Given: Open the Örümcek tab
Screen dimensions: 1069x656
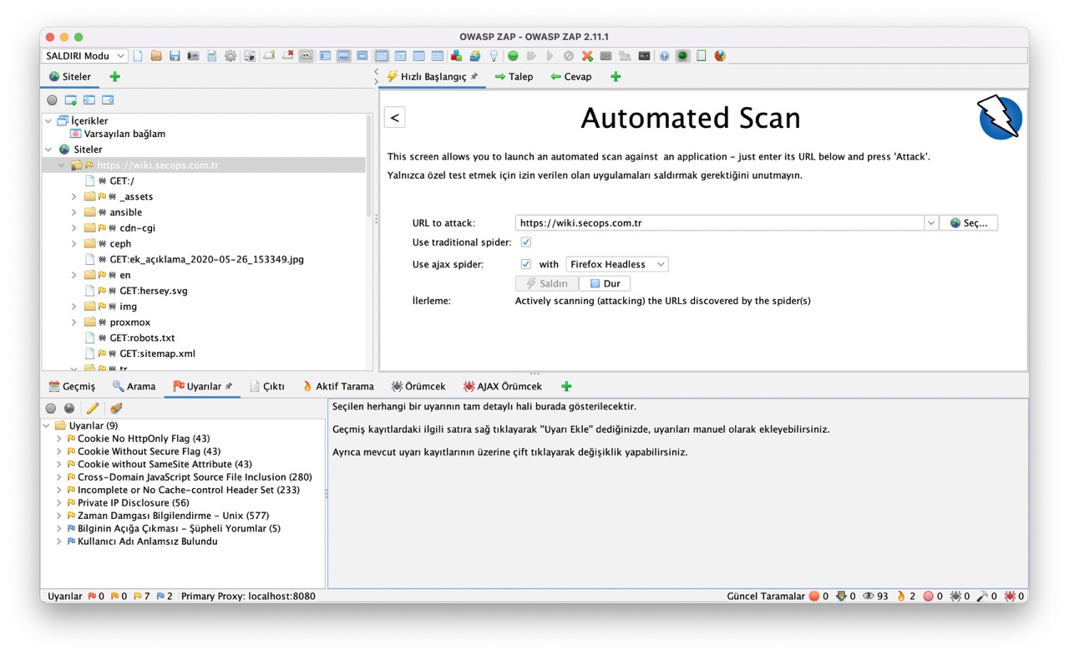Looking at the screenshot, I should click(418, 386).
